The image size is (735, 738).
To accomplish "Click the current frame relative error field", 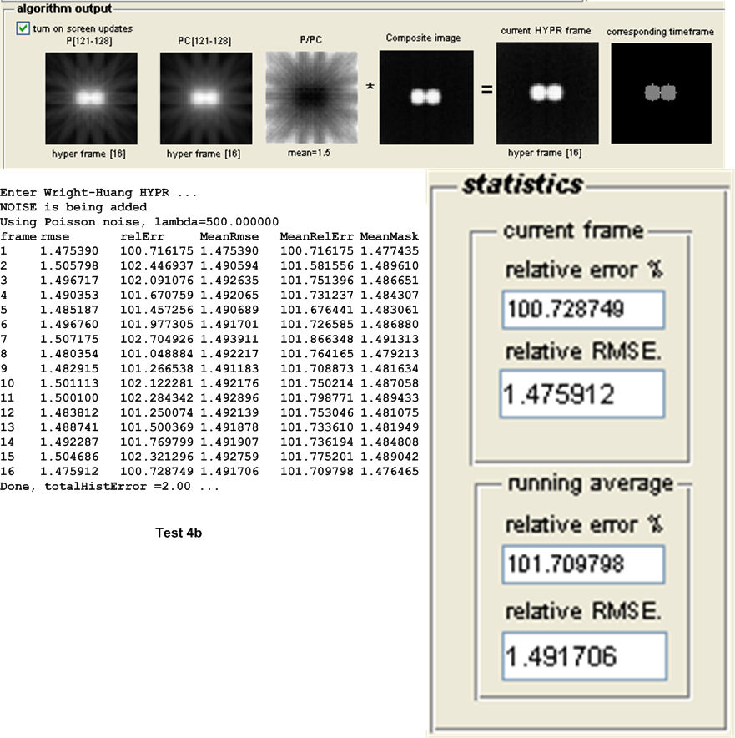I will [x=583, y=310].
